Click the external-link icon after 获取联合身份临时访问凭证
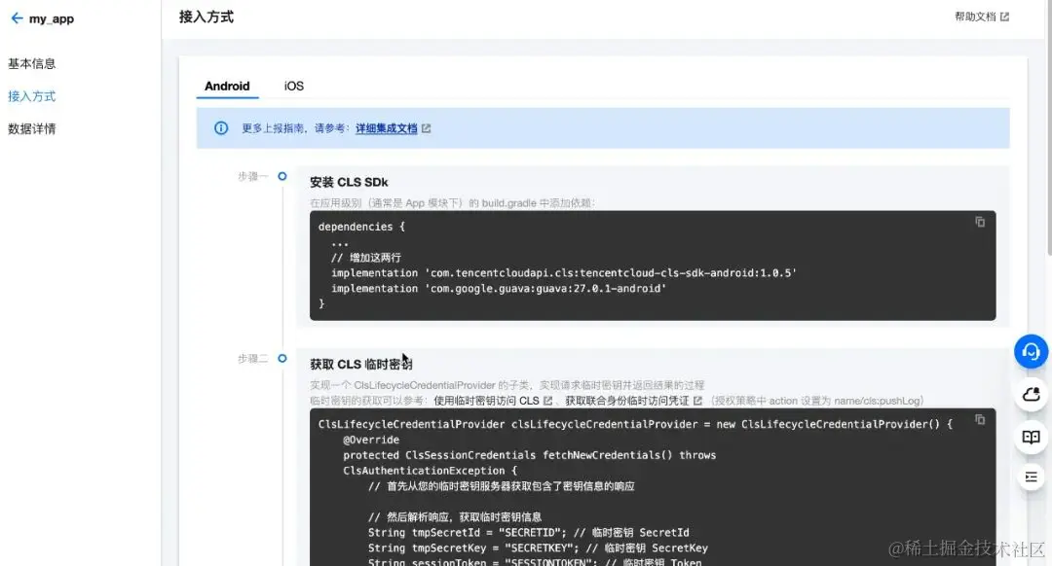This screenshot has width=1052, height=566. [x=697, y=401]
